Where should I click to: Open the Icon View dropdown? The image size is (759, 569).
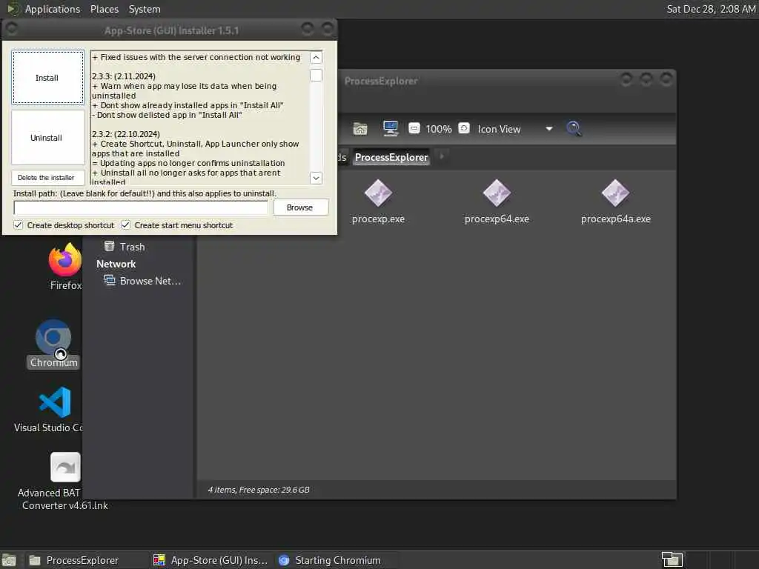click(514, 129)
